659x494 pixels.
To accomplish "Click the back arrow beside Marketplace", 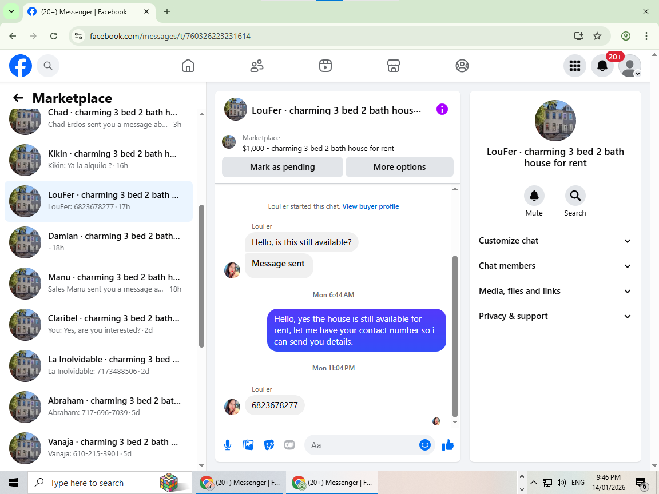I will click(18, 98).
